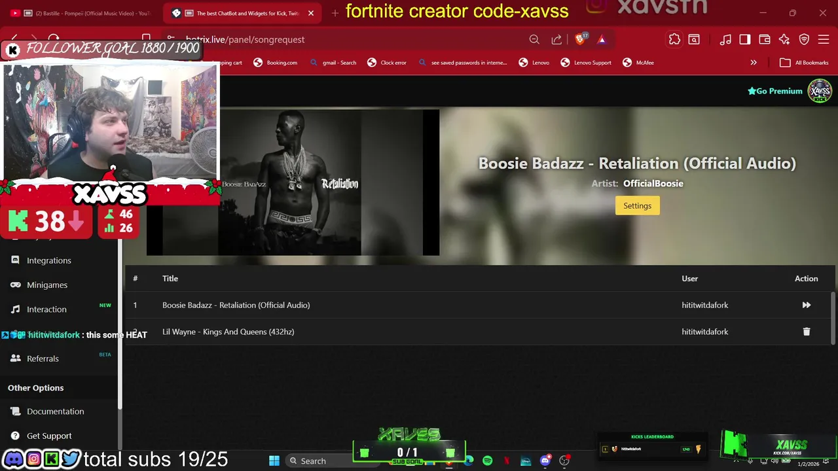The height and width of the screenshot is (471, 838).
Task: Close the Botrix ChatBot and Widgets tab
Action: point(311,13)
